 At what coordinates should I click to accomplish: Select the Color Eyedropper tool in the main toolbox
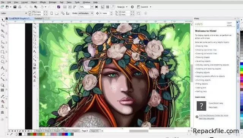pos(3,96)
